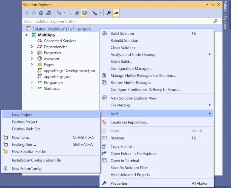Click the auto-hide pin icon

213,5
